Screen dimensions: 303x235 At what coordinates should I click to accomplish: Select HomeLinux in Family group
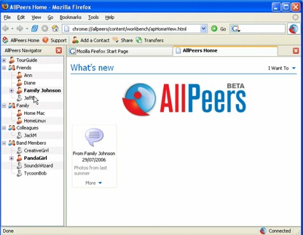click(35, 121)
